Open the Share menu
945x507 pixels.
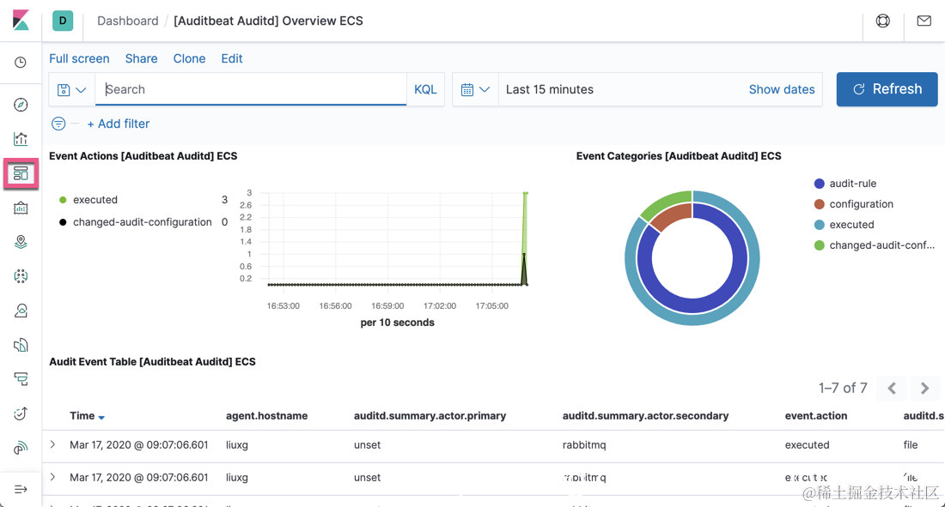(141, 58)
